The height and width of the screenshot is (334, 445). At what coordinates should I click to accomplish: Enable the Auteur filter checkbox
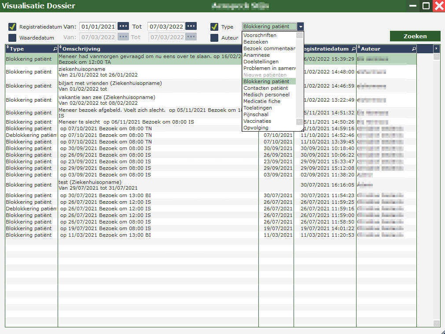214,38
